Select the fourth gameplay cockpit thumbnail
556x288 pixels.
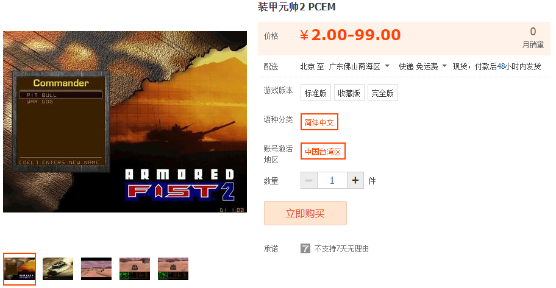(135, 269)
